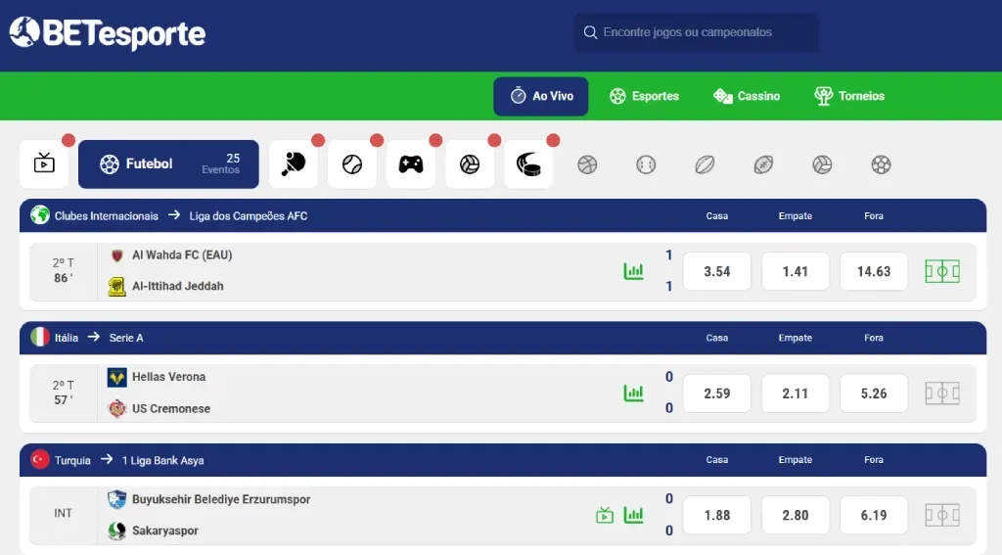1002x555 pixels.
Task: Click the Italian flag icon
Action: pyautogui.click(x=39, y=337)
